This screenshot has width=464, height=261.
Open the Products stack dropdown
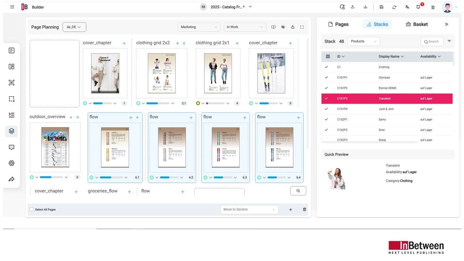pyautogui.click(x=364, y=41)
